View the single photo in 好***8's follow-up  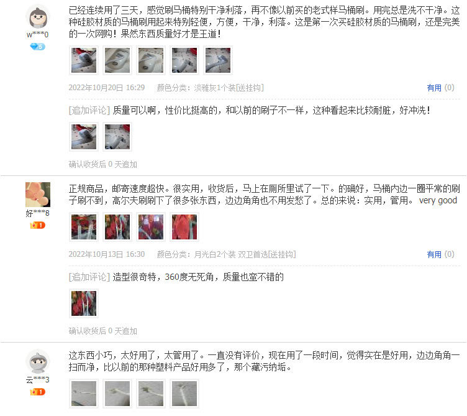[x=84, y=303]
